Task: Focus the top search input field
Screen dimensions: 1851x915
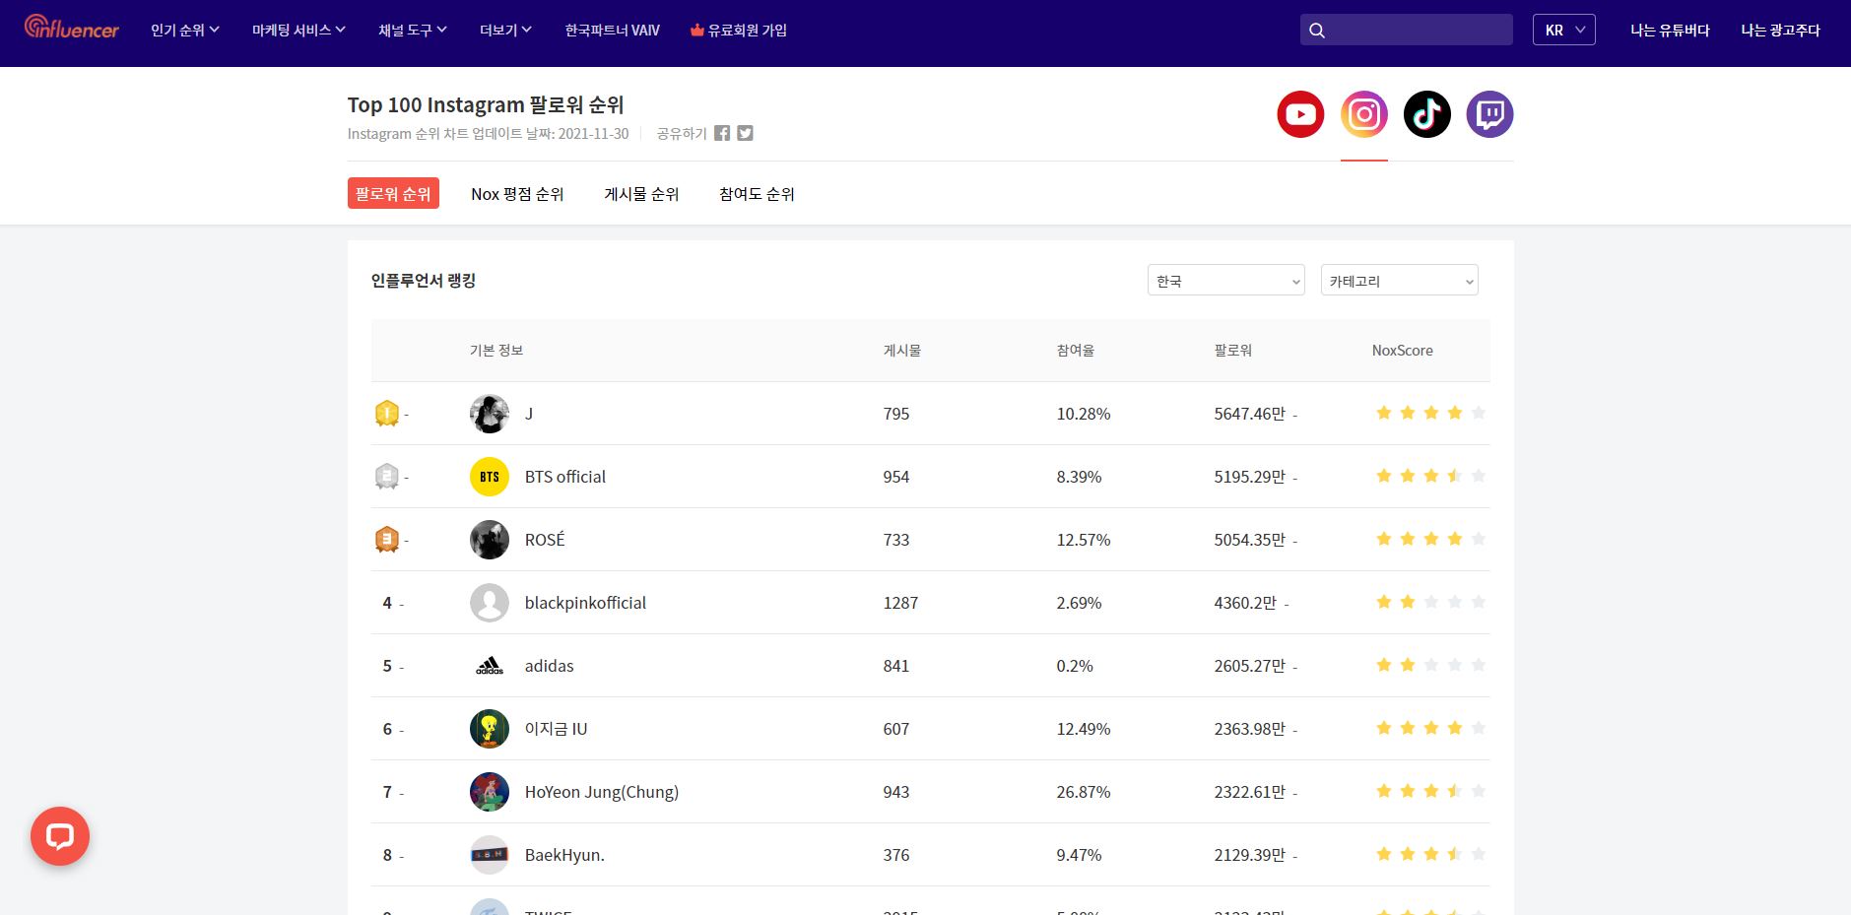Action: [1419, 31]
